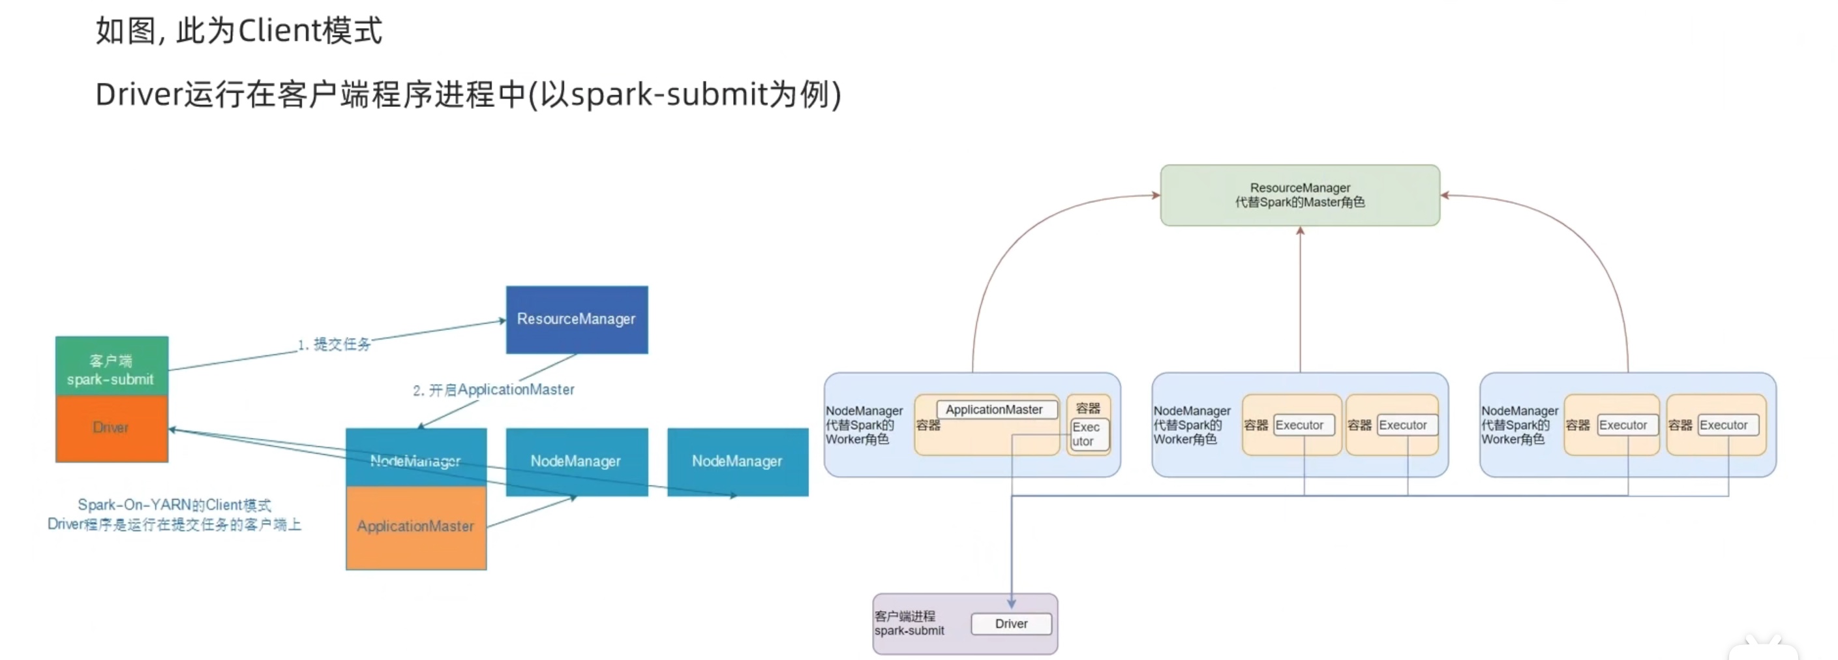Click the rightmost blue NodeManager box
Image resolution: width=1838 pixels, height=660 pixels.
coord(738,461)
